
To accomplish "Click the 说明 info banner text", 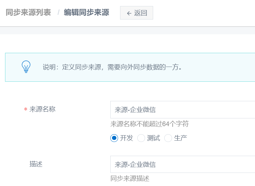I will [x=112, y=67].
